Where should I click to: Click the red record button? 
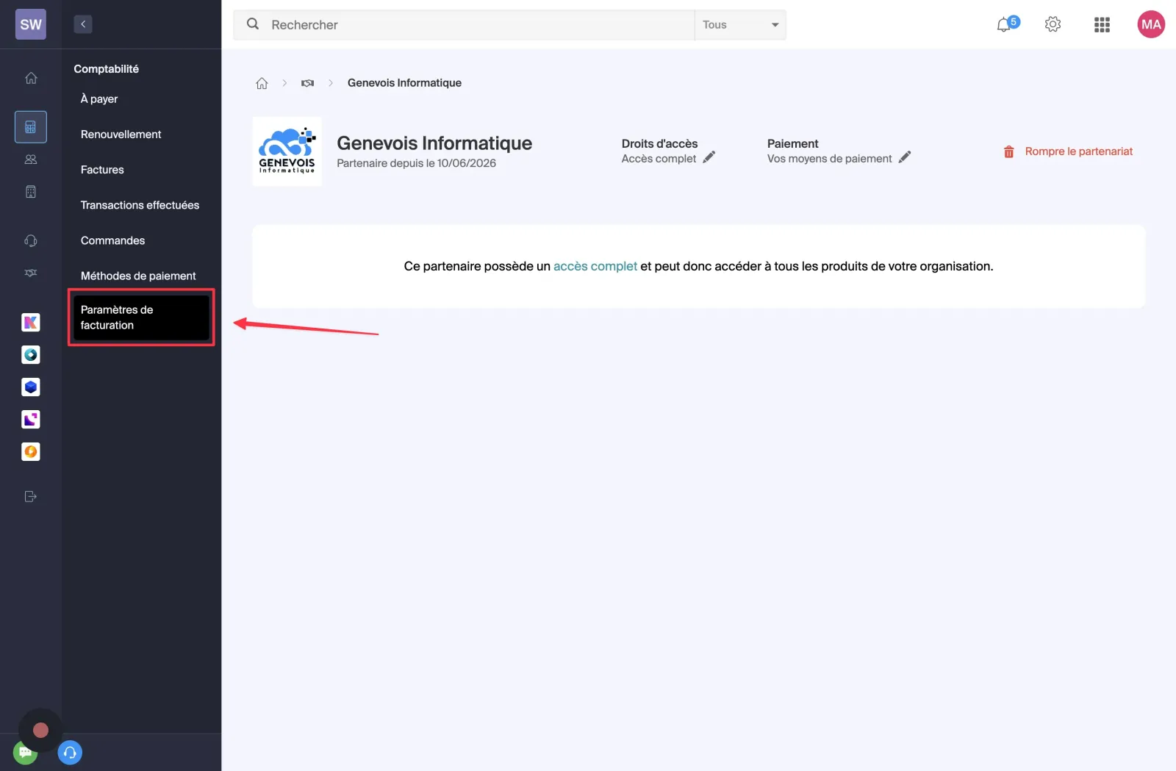[40, 730]
